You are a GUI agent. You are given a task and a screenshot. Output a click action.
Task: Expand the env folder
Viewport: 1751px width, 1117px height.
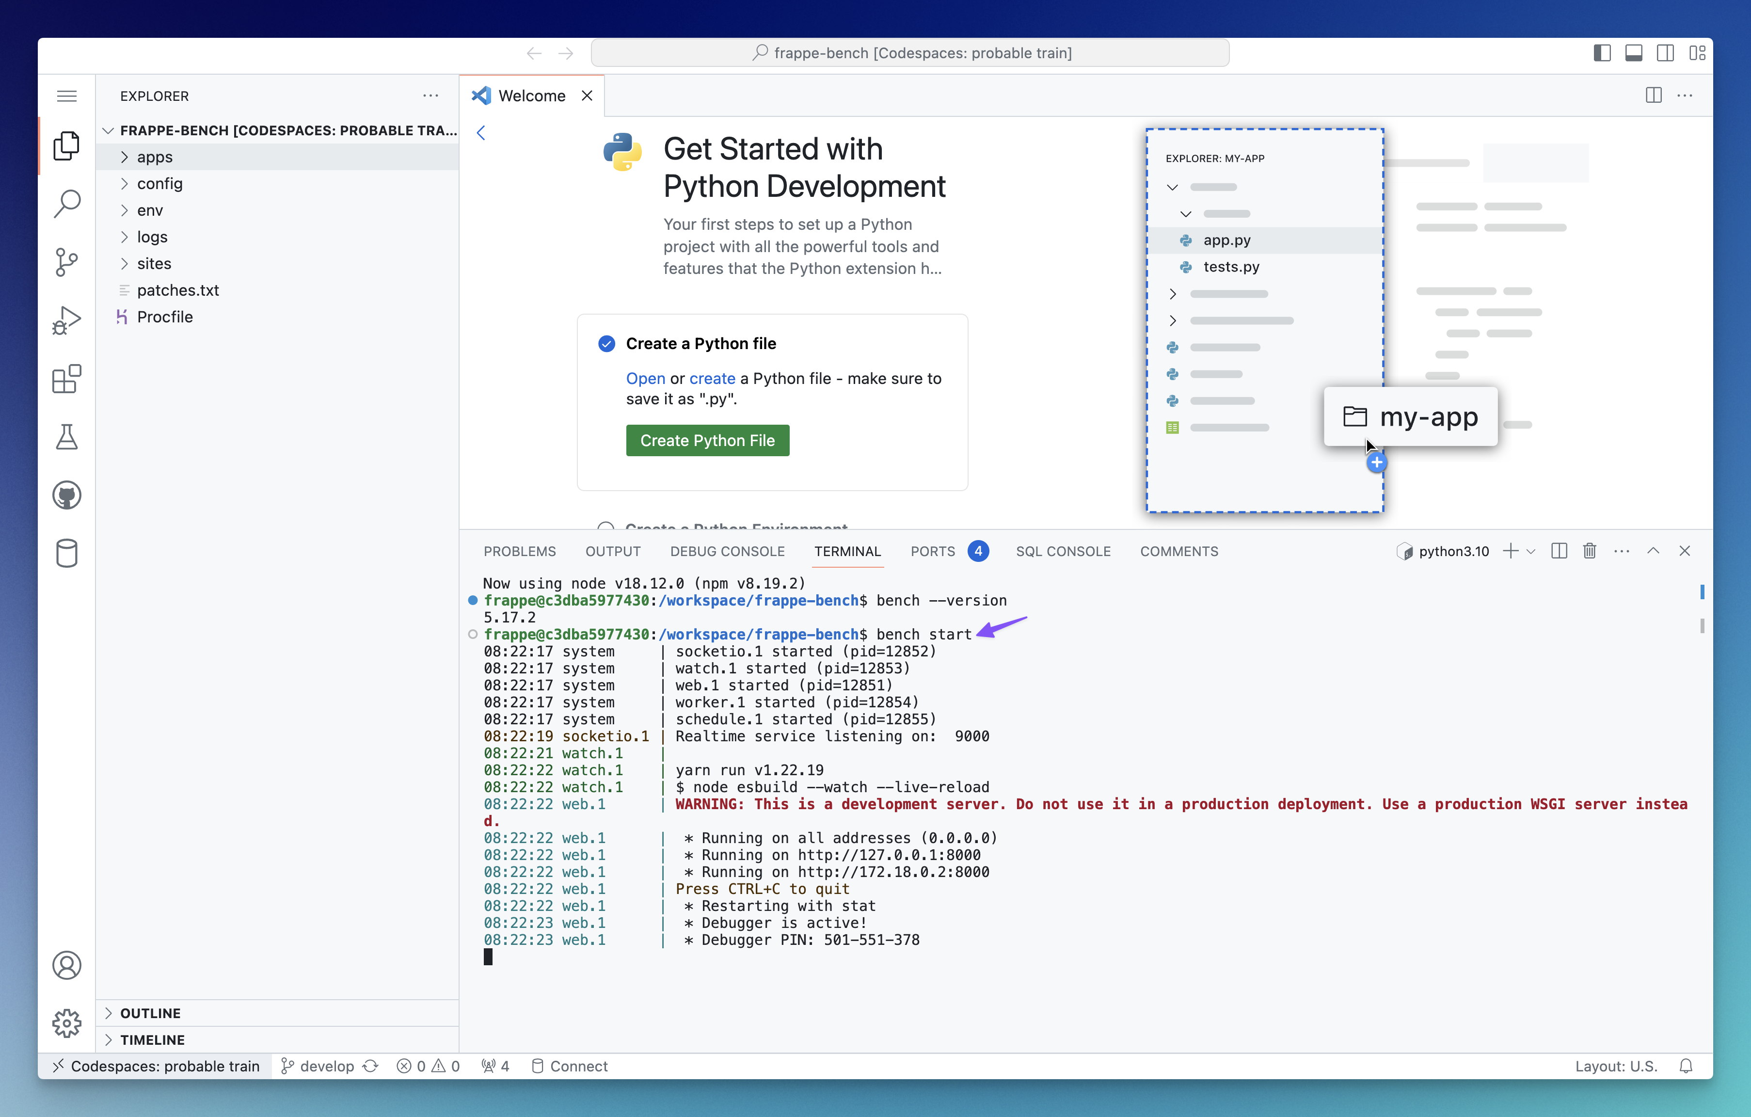tap(277, 210)
